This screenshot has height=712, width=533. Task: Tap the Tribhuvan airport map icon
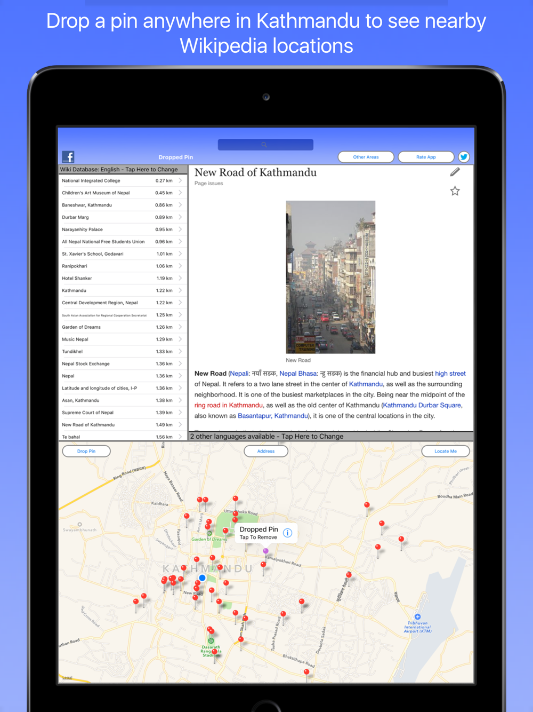tap(417, 616)
